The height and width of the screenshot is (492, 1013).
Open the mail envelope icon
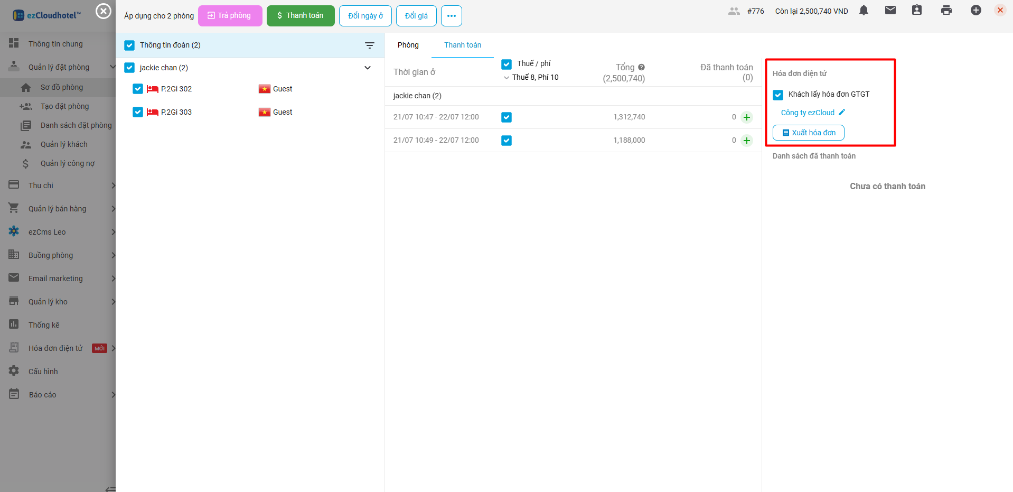[890, 11]
